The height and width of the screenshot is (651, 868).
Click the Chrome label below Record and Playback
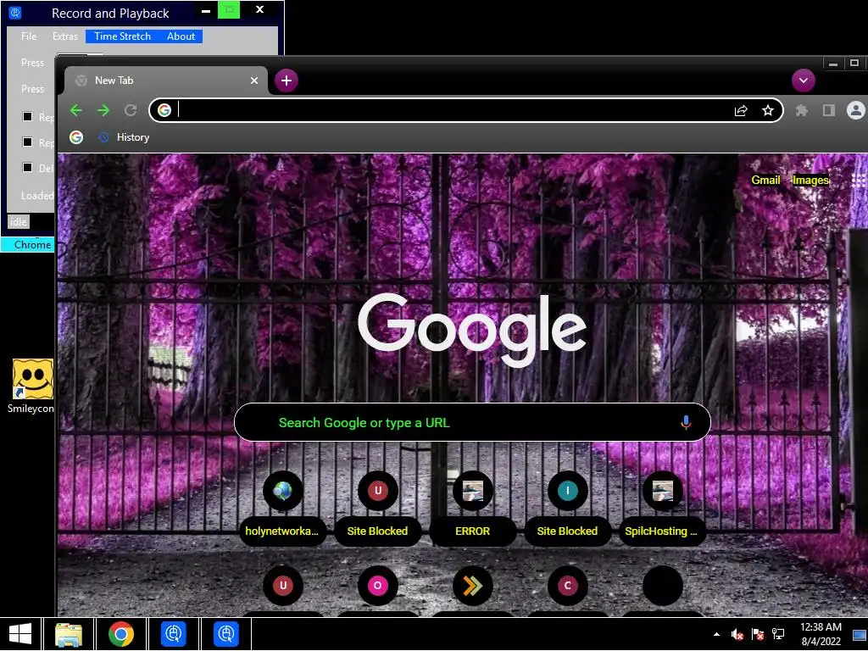click(33, 245)
